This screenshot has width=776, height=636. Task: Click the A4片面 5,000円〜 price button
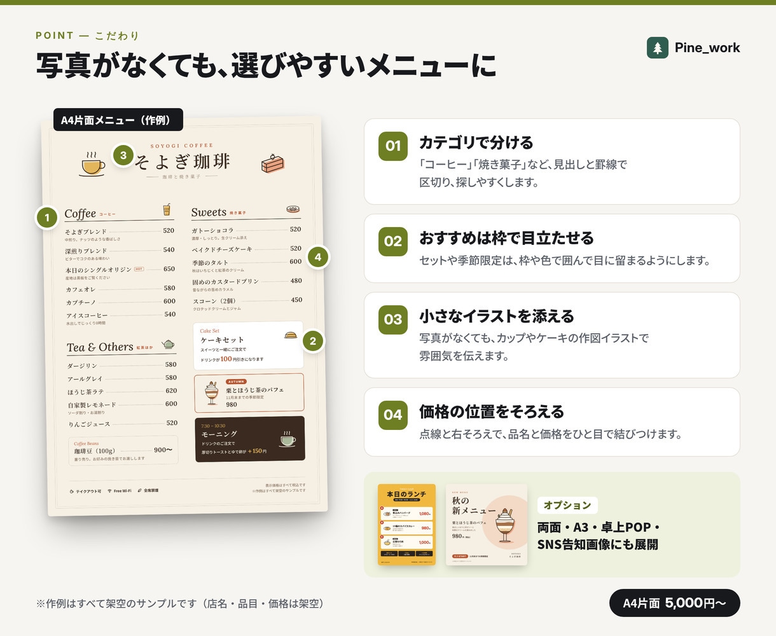point(675,603)
